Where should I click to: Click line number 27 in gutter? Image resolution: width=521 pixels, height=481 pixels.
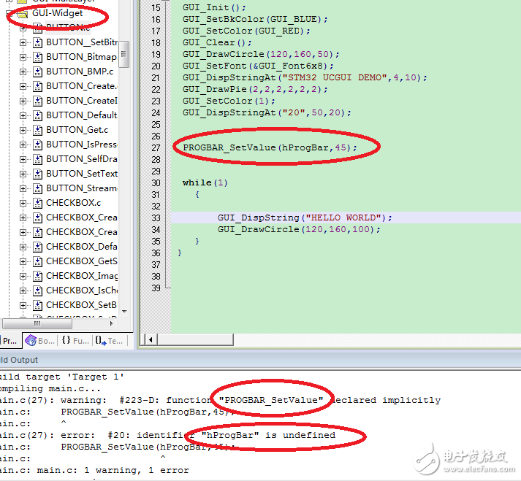click(156, 148)
